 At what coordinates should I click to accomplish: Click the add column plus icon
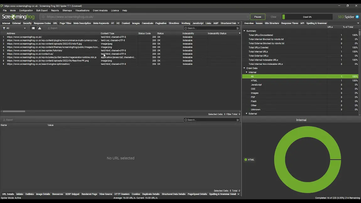(240, 33)
